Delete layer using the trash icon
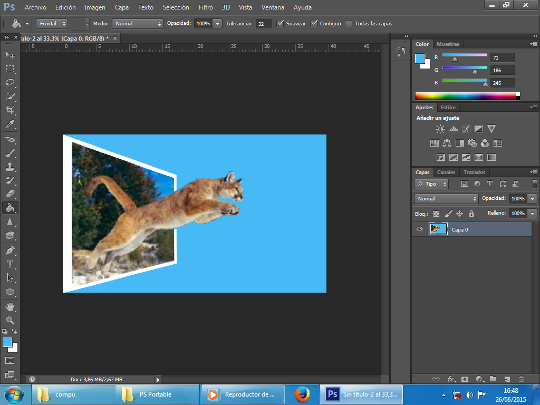 pyautogui.click(x=521, y=379)
